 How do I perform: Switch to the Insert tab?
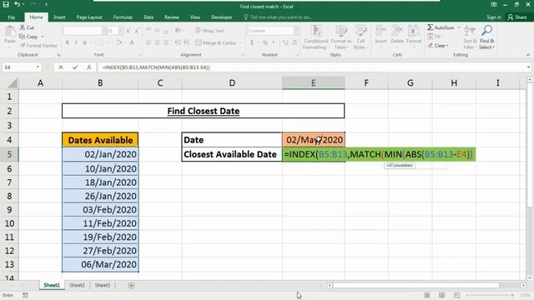point(59,17)
